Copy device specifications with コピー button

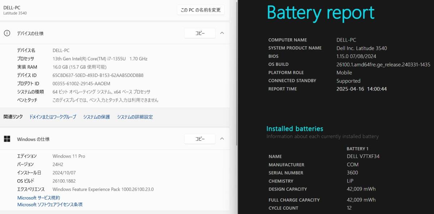pyautogui.click(x=200, y=33)
